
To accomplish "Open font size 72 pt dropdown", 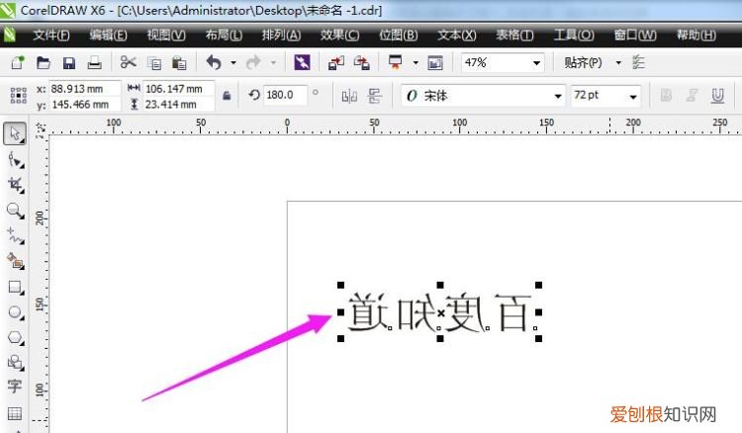I will pos(633,97).
